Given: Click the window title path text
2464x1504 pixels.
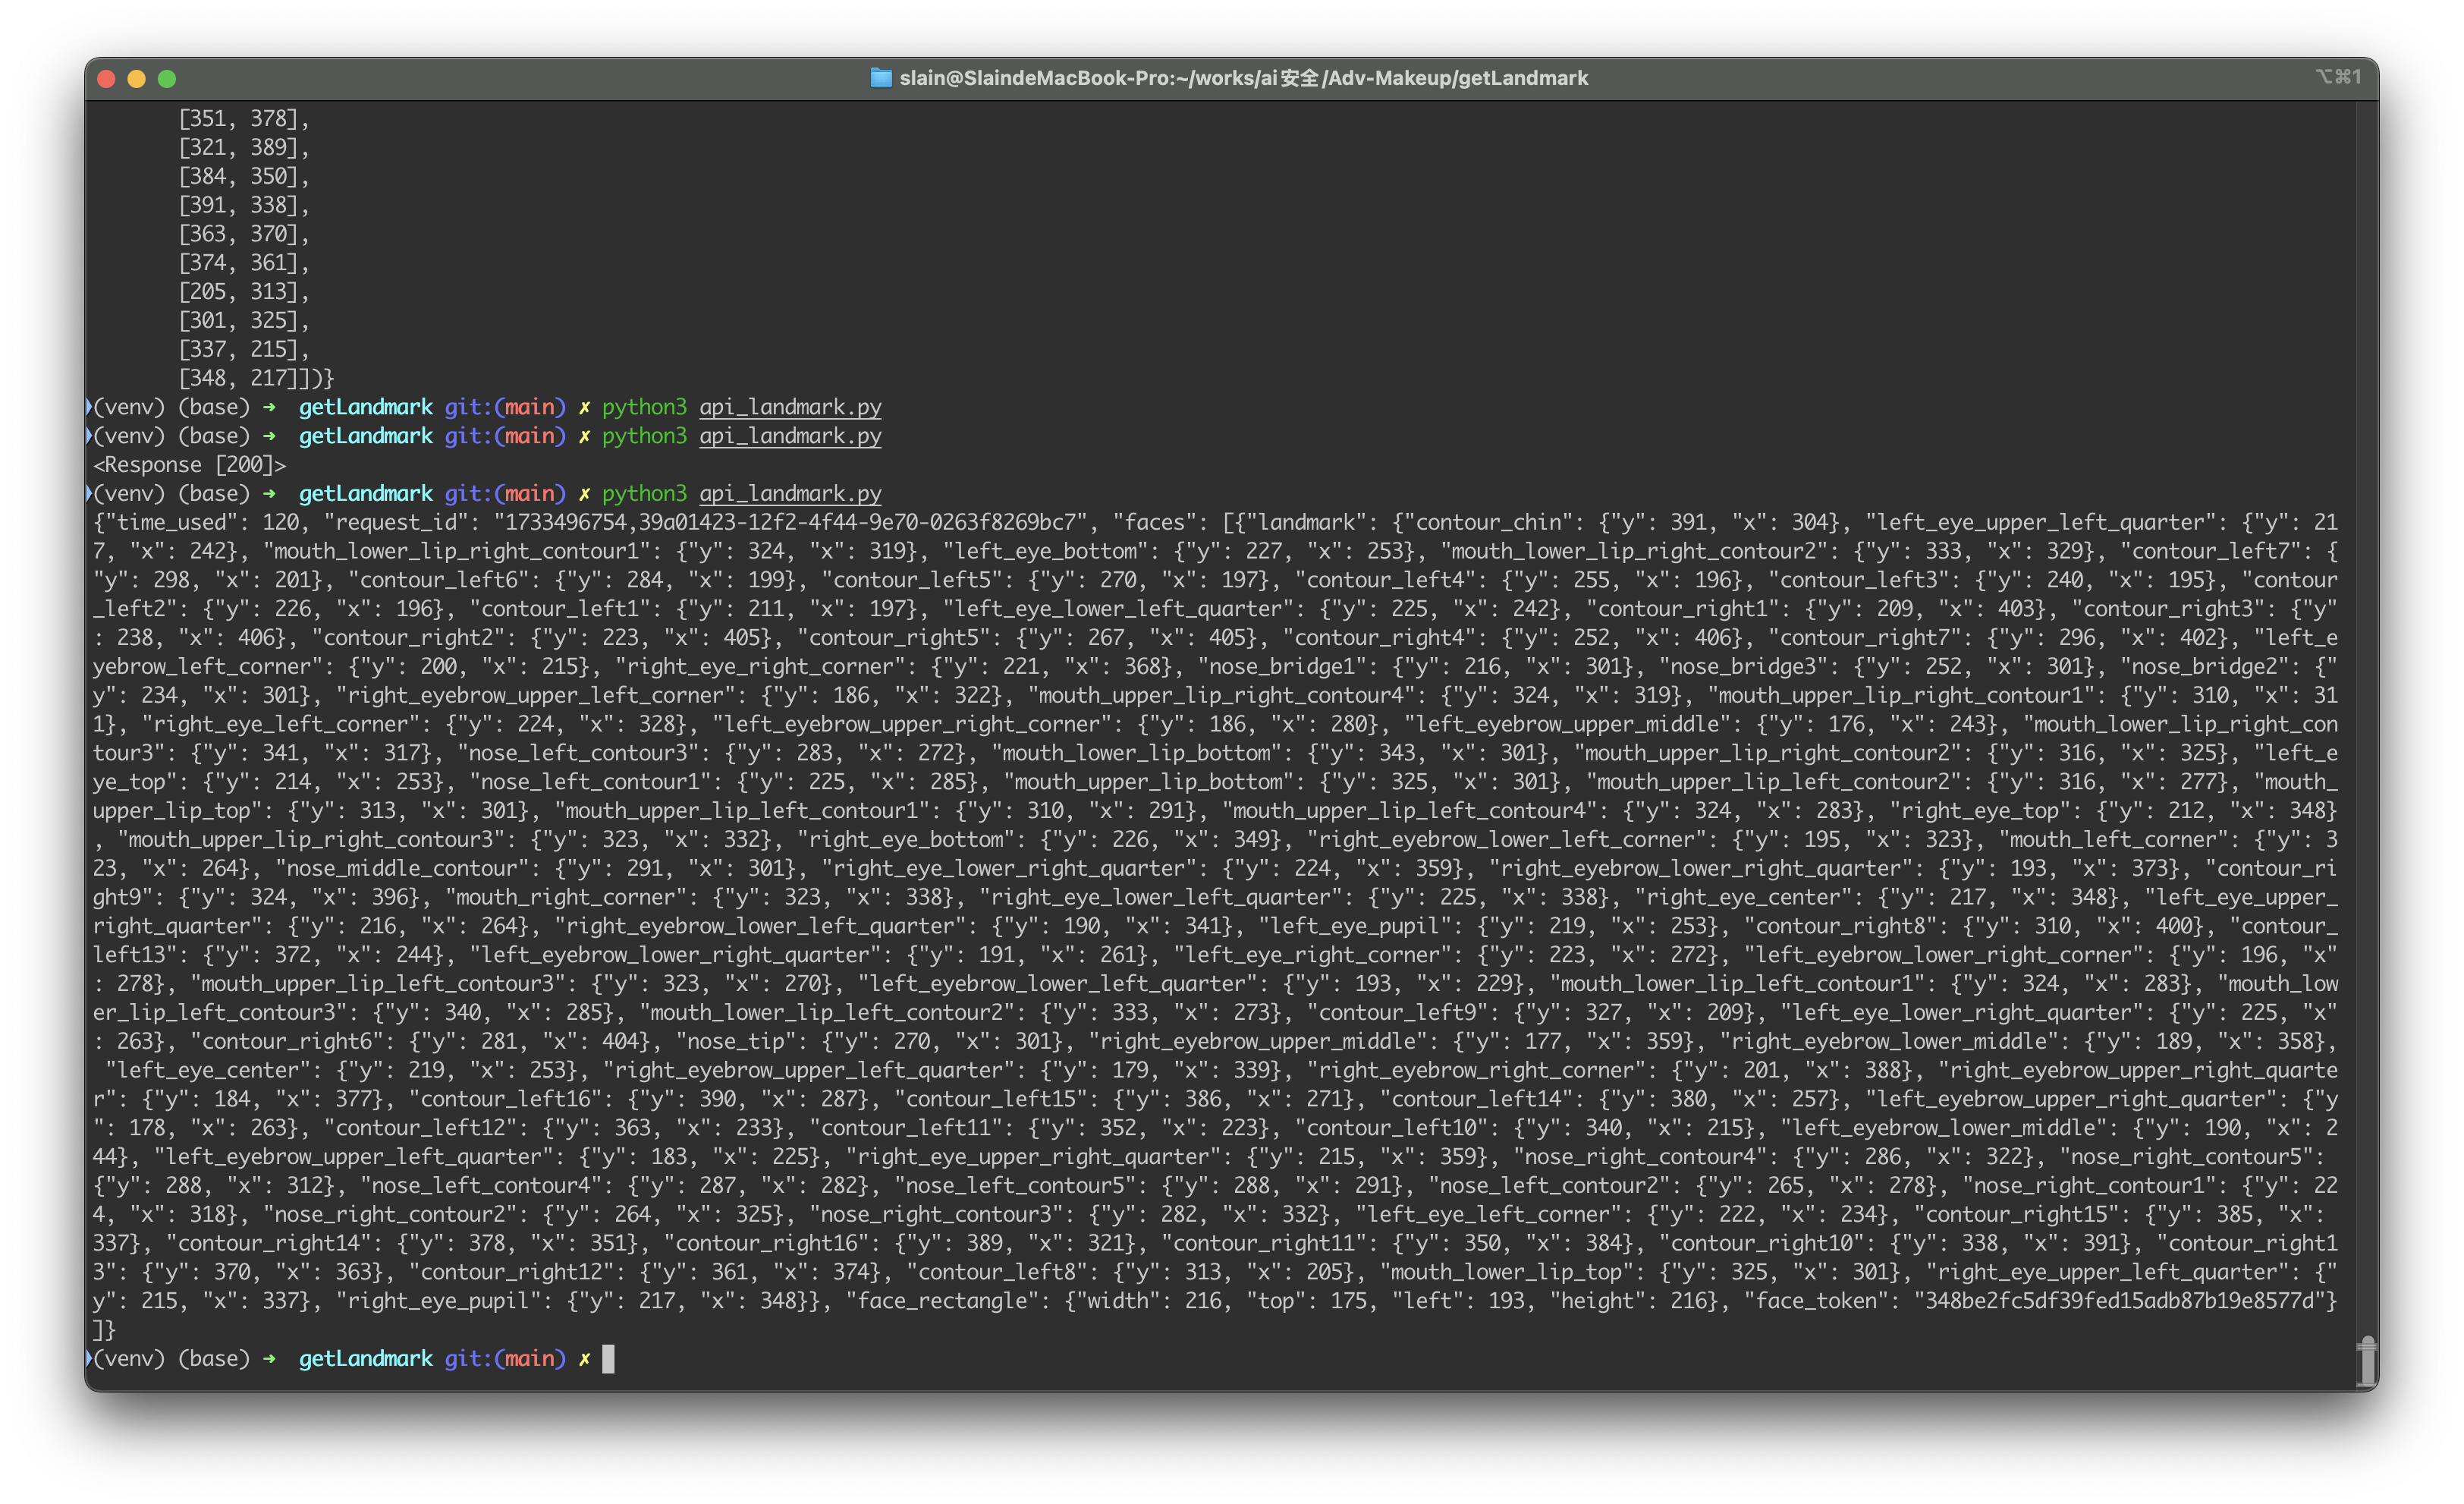Looking at the screenshot, I should click(x=1243, y=78).
